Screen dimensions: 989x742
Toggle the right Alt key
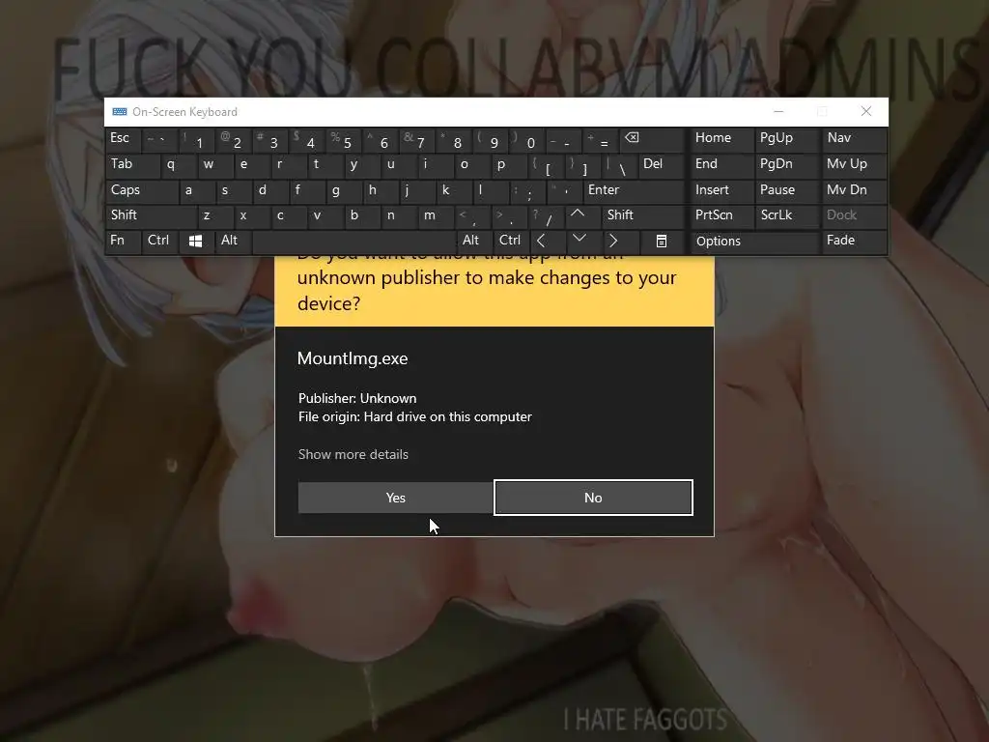coord(474,242)
